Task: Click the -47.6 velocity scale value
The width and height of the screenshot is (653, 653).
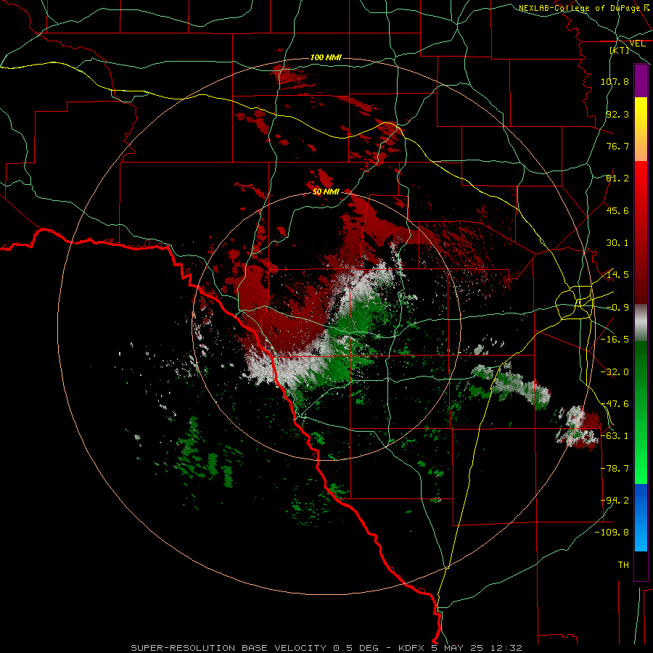Action: tap(615, 404)
